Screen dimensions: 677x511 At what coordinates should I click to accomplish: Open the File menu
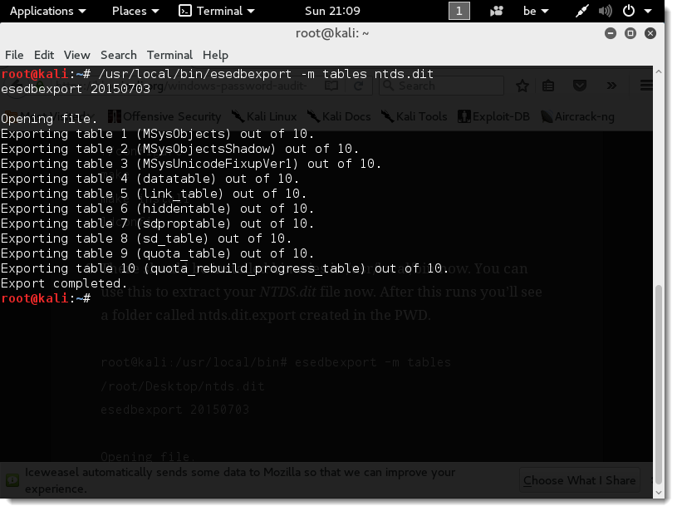14,55
